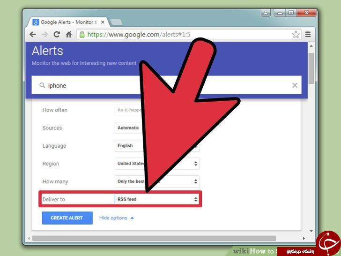Click the user profile button in title bar

[x=266, y=13]
